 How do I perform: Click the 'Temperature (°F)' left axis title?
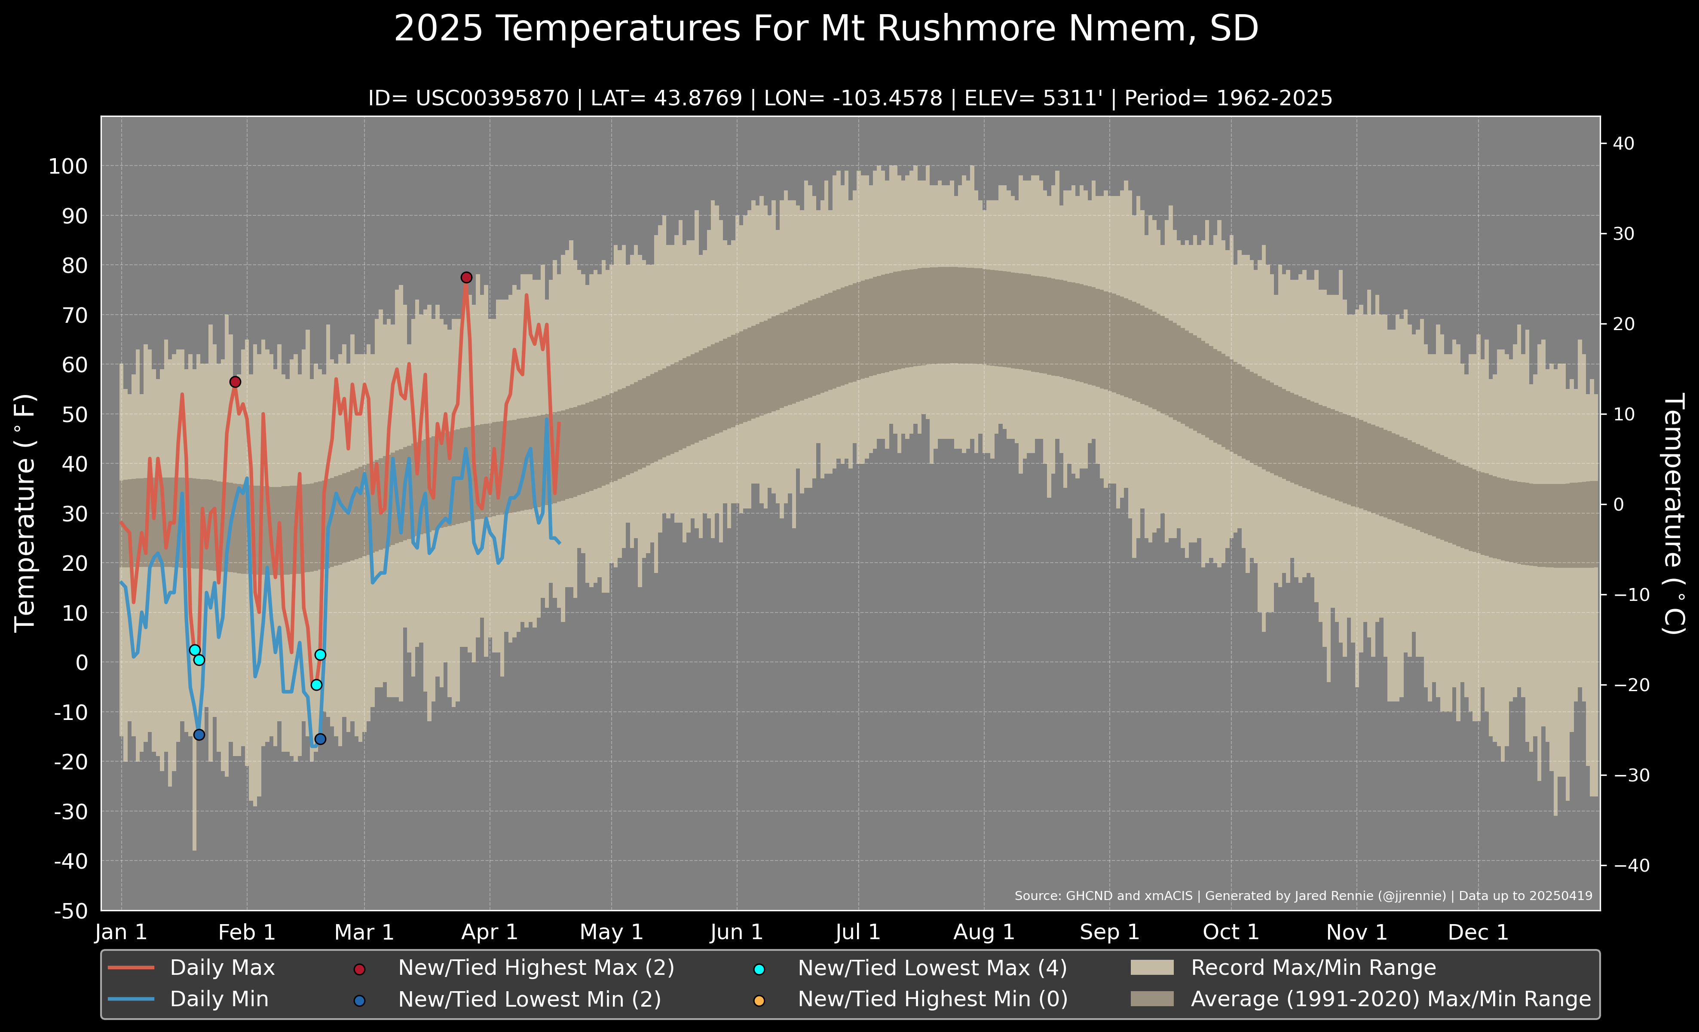[x=25, y=513]
